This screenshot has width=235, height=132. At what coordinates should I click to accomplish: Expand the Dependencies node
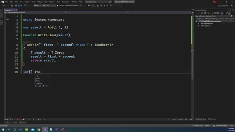point(199,23)
